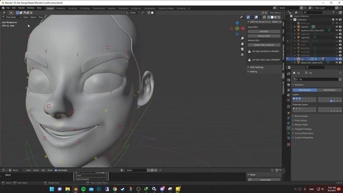Open the Tool properties tab icon
This screenshot has height=193, width=343.
pos(288,73)
